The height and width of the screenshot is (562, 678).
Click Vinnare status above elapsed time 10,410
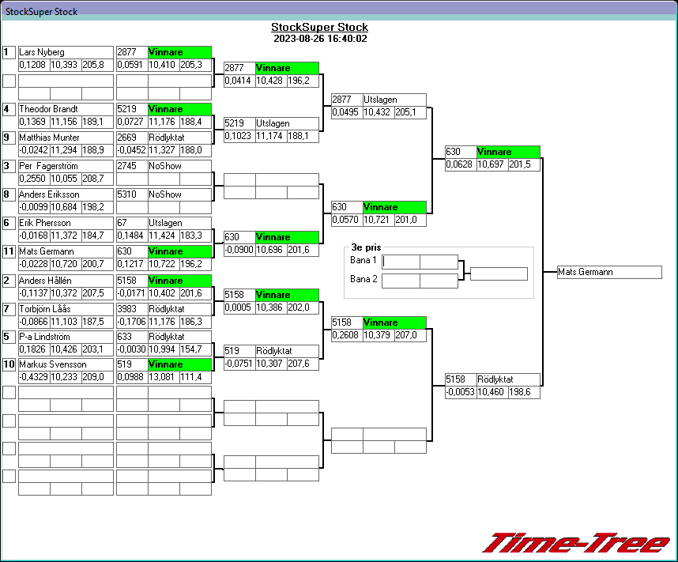[x=179, y=52]
